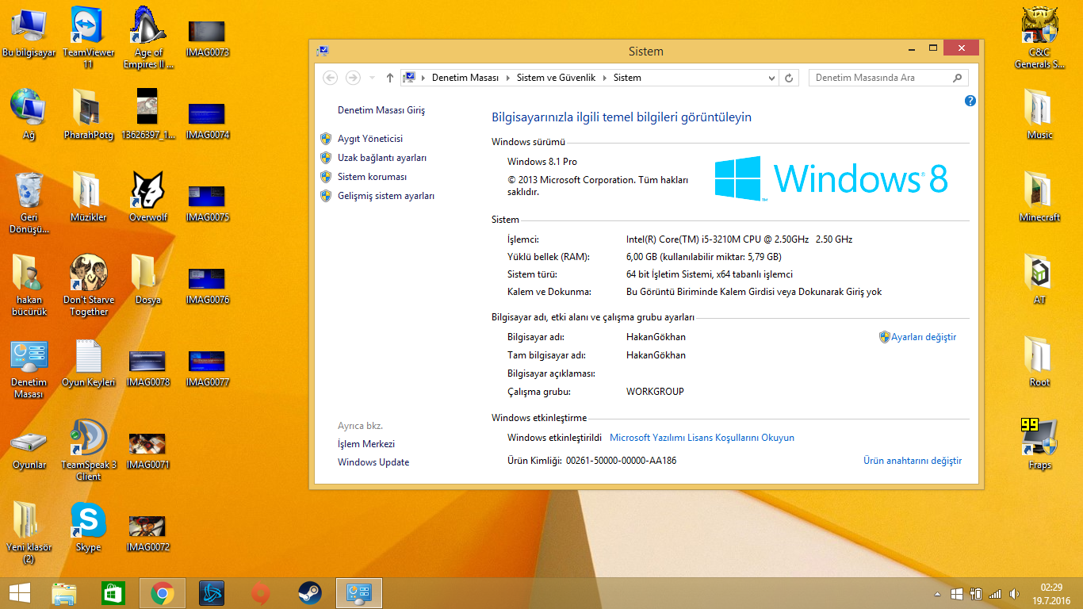Image resolution: width=1083 pixels, height=609 pixels.
Task: Click the Forward navigation arrow
Action: pos(353,78)
